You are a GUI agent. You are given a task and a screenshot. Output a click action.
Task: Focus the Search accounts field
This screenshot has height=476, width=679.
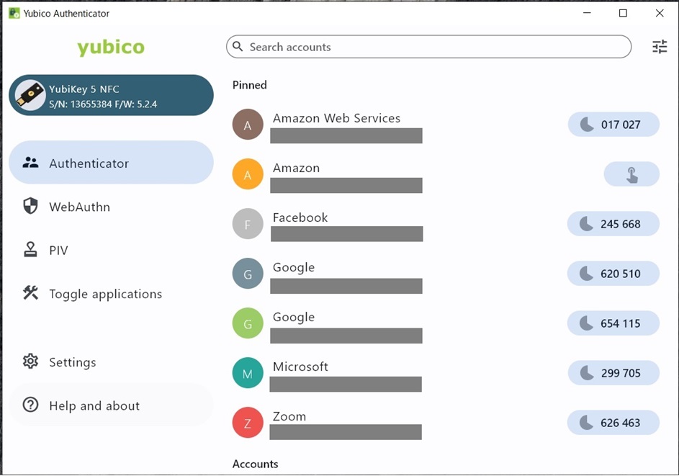(432, 47)
